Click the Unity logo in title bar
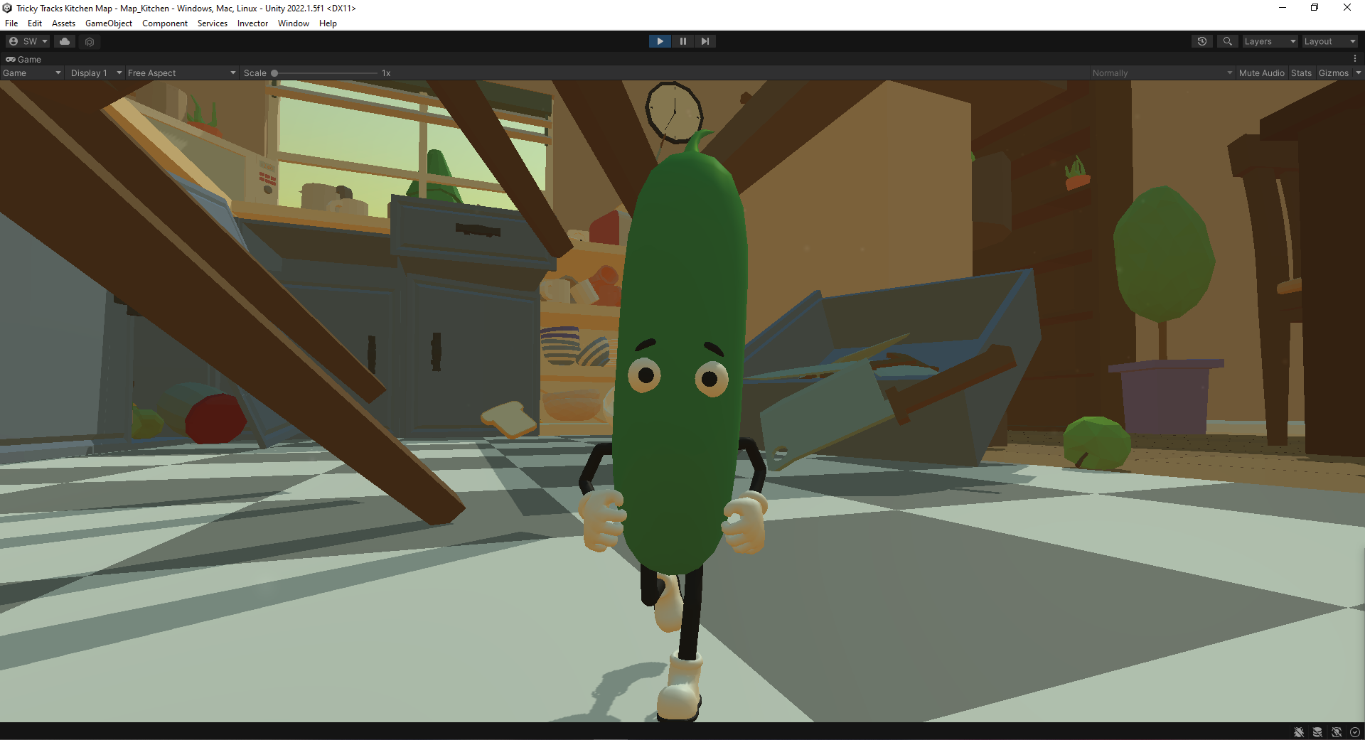The width and height of the screenshot is (1365, 740). click(x=7, y=8)
